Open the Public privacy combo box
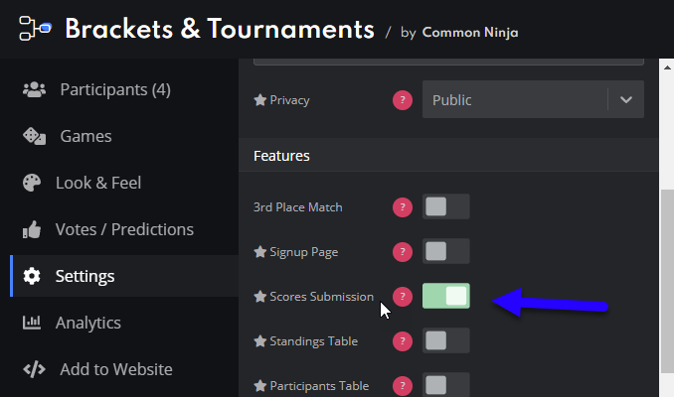 point(533,99)
